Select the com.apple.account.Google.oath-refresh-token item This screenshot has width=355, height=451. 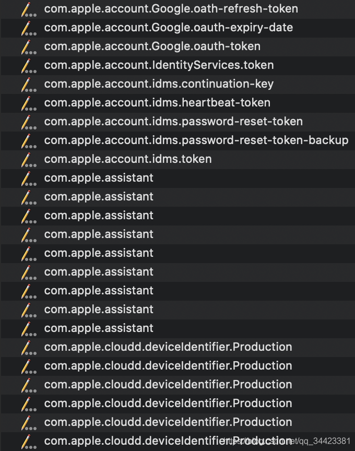[x=178, y=9]
